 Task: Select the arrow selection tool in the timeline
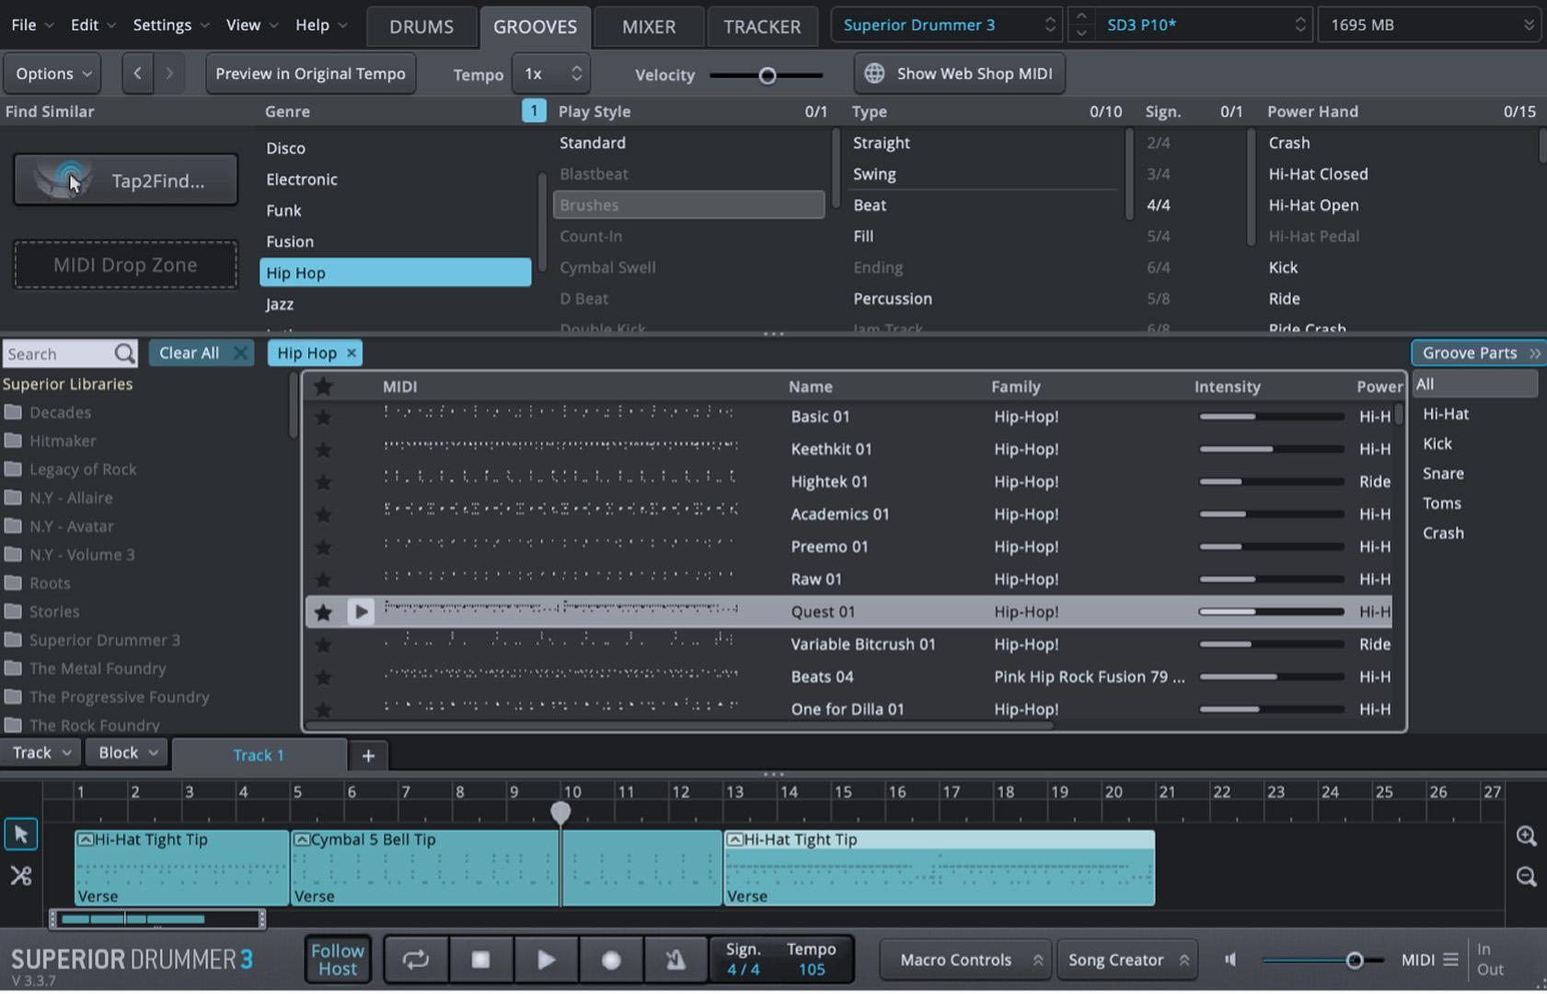click(x=20, y=833)
